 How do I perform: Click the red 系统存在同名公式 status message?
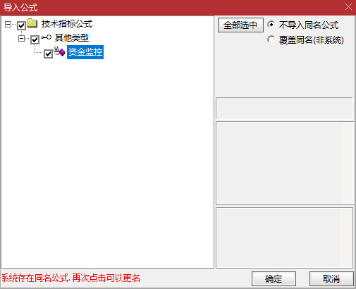[x=70, y=278]
